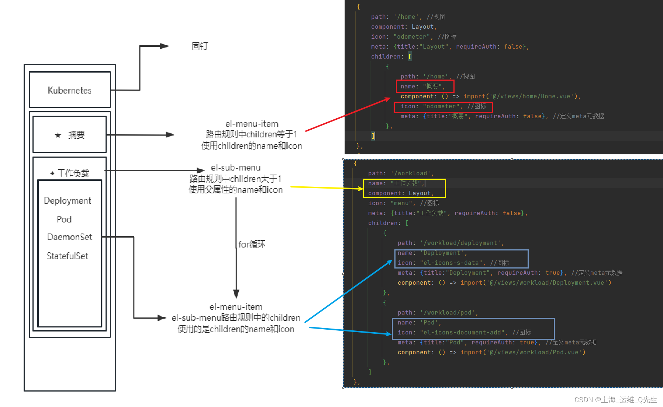
Task: Click the star icon beside 摘要
Action: (x=58, y=135)
